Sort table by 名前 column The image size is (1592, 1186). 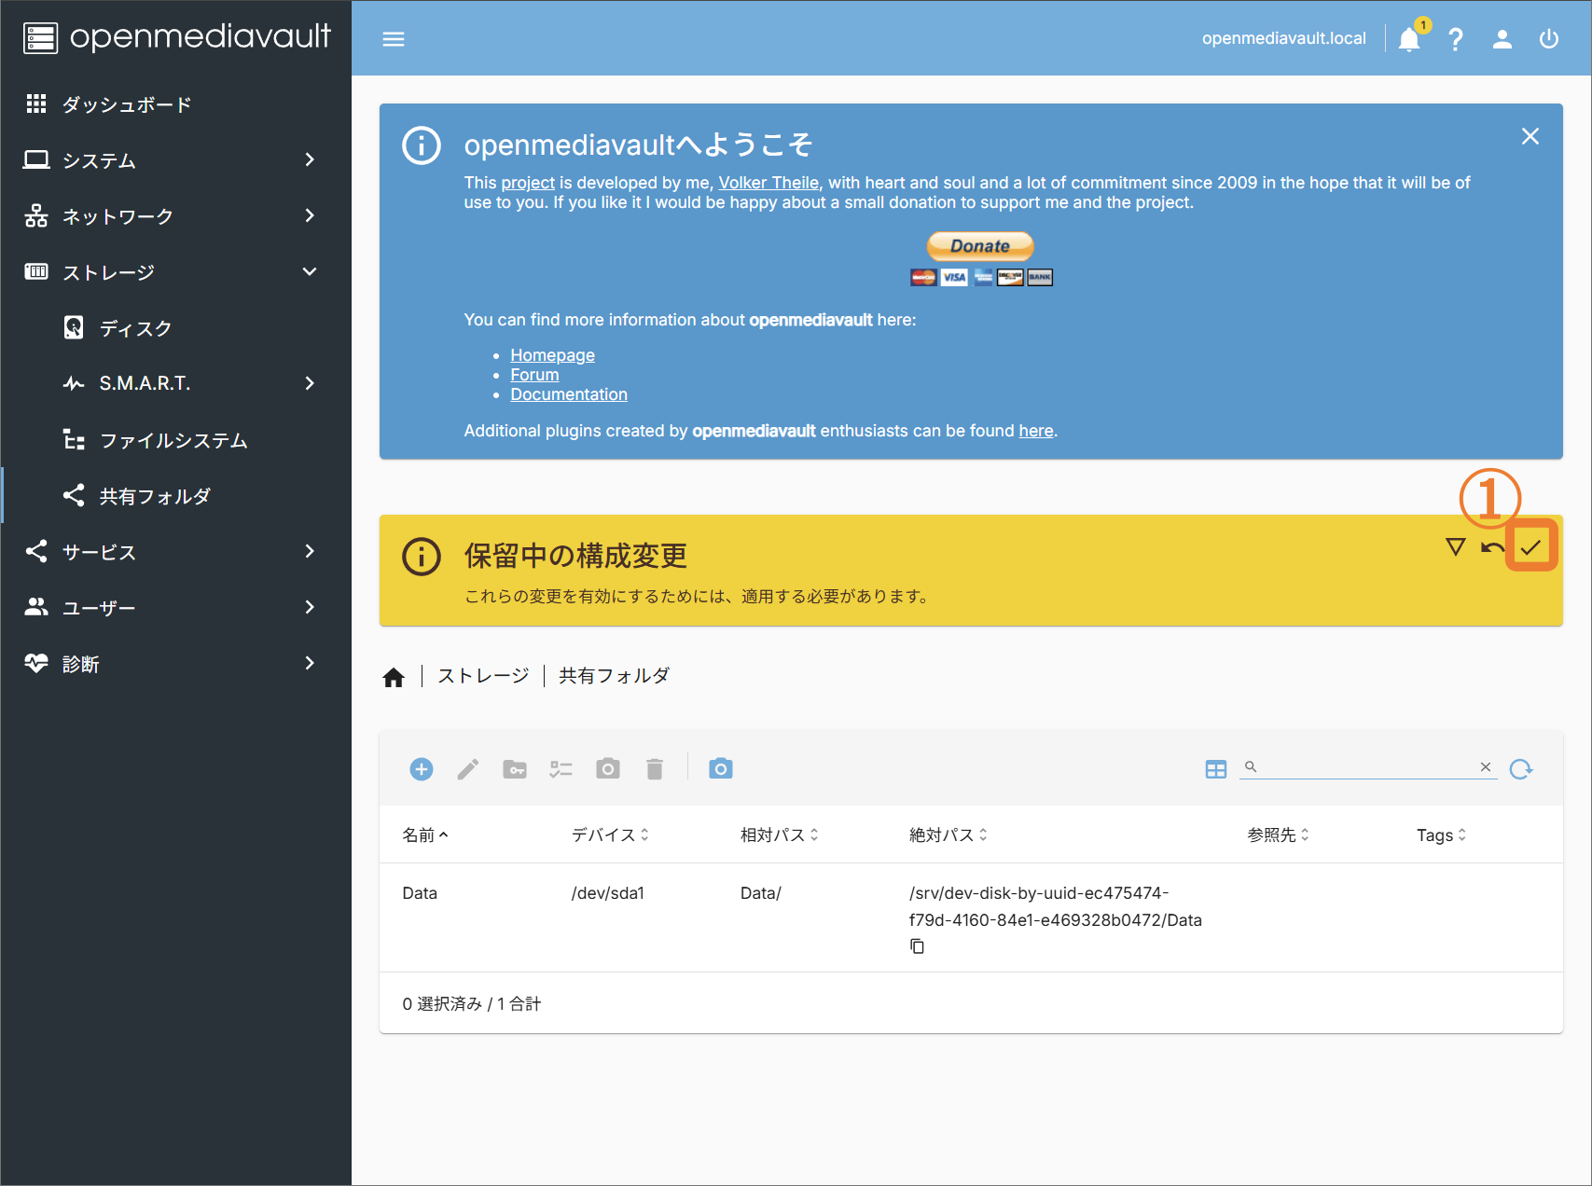(425, 835)
